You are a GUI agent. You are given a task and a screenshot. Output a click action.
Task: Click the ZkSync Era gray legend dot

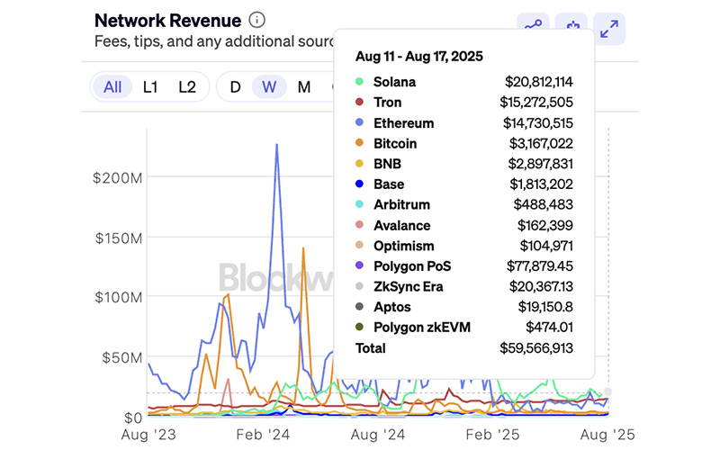tap(359, 286)
